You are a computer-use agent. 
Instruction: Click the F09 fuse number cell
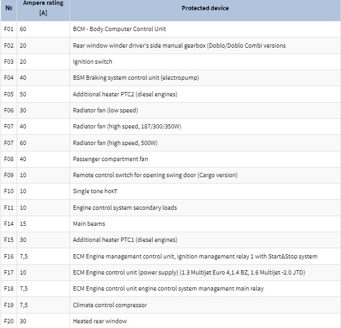pyautogui.click(x=9, y=175)
